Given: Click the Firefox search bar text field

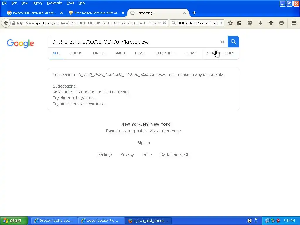Looking at the screenshot, I should coord(197,23).
